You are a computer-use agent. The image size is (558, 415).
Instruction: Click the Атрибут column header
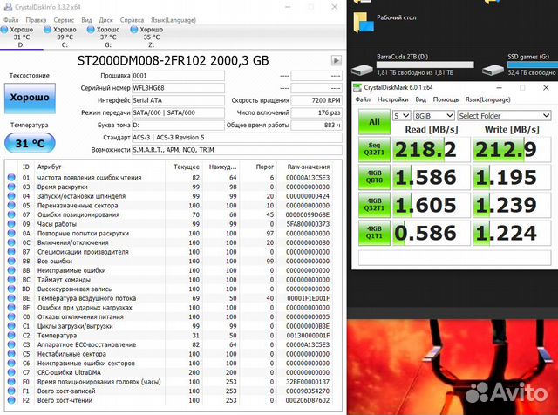tap(49, 167)
